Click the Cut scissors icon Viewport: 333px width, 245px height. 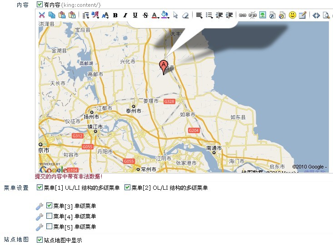coord(42,15)
